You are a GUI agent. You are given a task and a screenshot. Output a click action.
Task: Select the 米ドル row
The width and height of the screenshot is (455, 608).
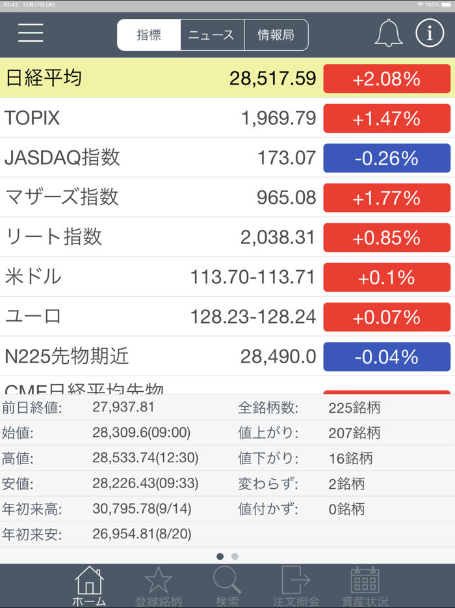point(162,277)
